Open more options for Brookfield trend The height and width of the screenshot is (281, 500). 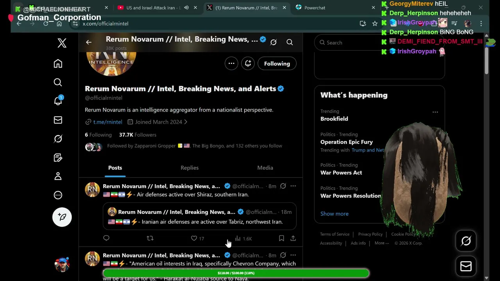435,112
